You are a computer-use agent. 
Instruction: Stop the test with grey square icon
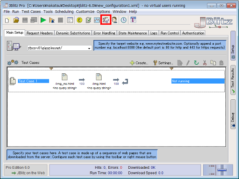[x=61, y=20]
